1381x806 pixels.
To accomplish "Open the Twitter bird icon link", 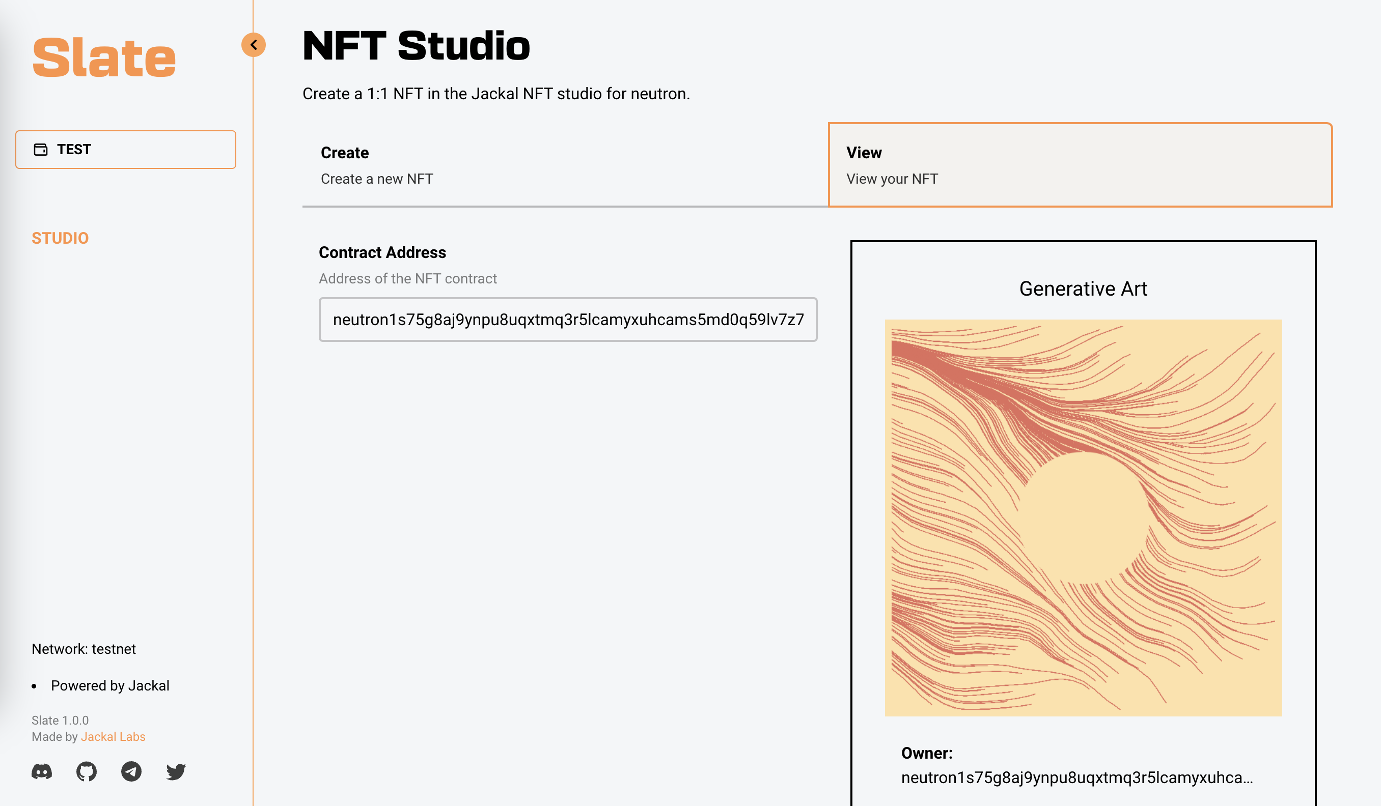I will [x=176, y=771].
